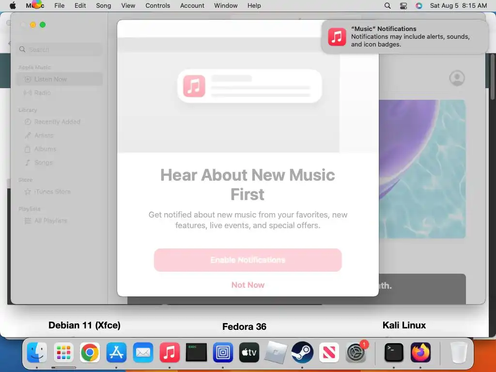Open Apple News from the dock
496x372 pixels.
[x=329, y=352]
